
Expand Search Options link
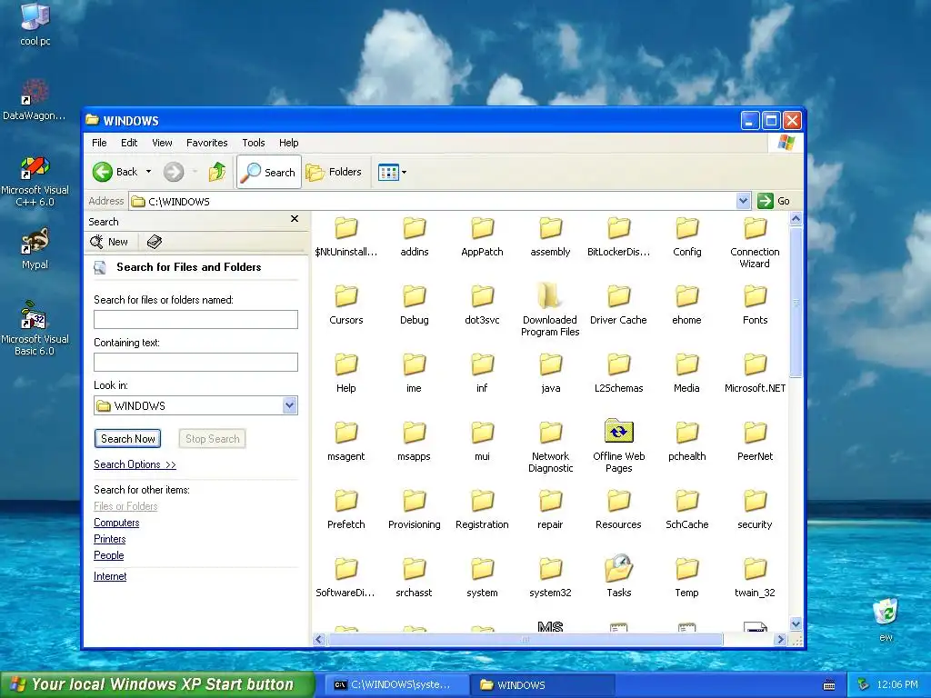pos(135,464)
